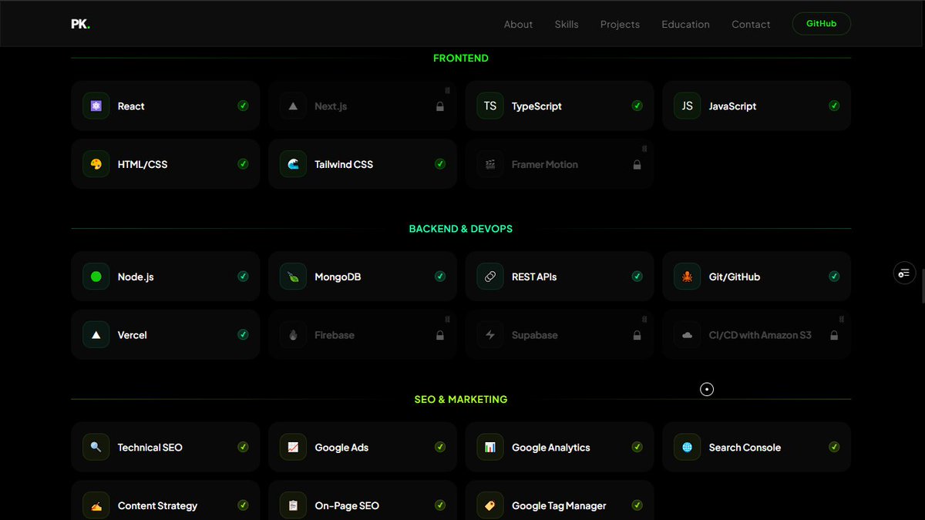
Task: Click the Content Strategy card label
Action: pos(158,506)
